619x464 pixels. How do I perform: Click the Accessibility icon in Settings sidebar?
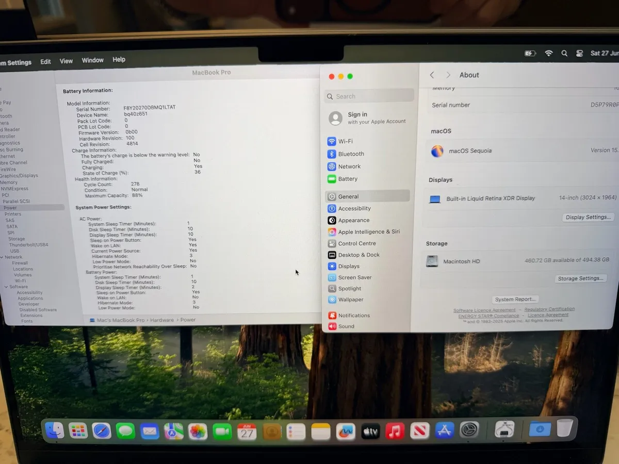pyautogui.click(x=332, y=208)
